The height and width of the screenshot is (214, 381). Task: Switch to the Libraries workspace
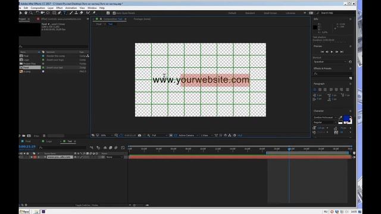[291, 13]
